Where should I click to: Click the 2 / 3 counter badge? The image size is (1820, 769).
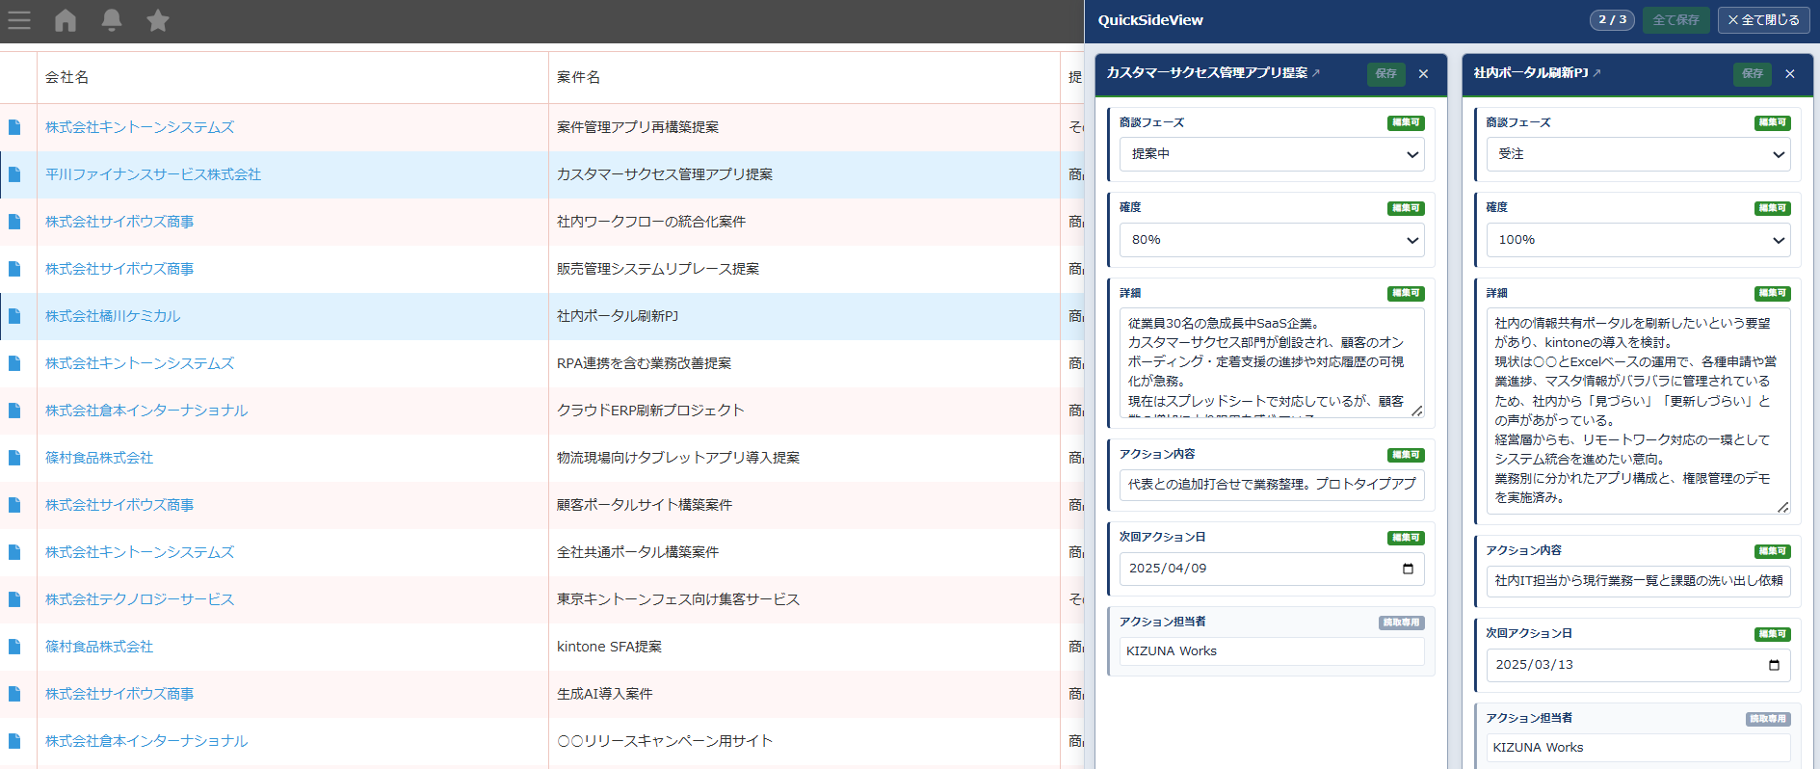[x=1612, y=20]
